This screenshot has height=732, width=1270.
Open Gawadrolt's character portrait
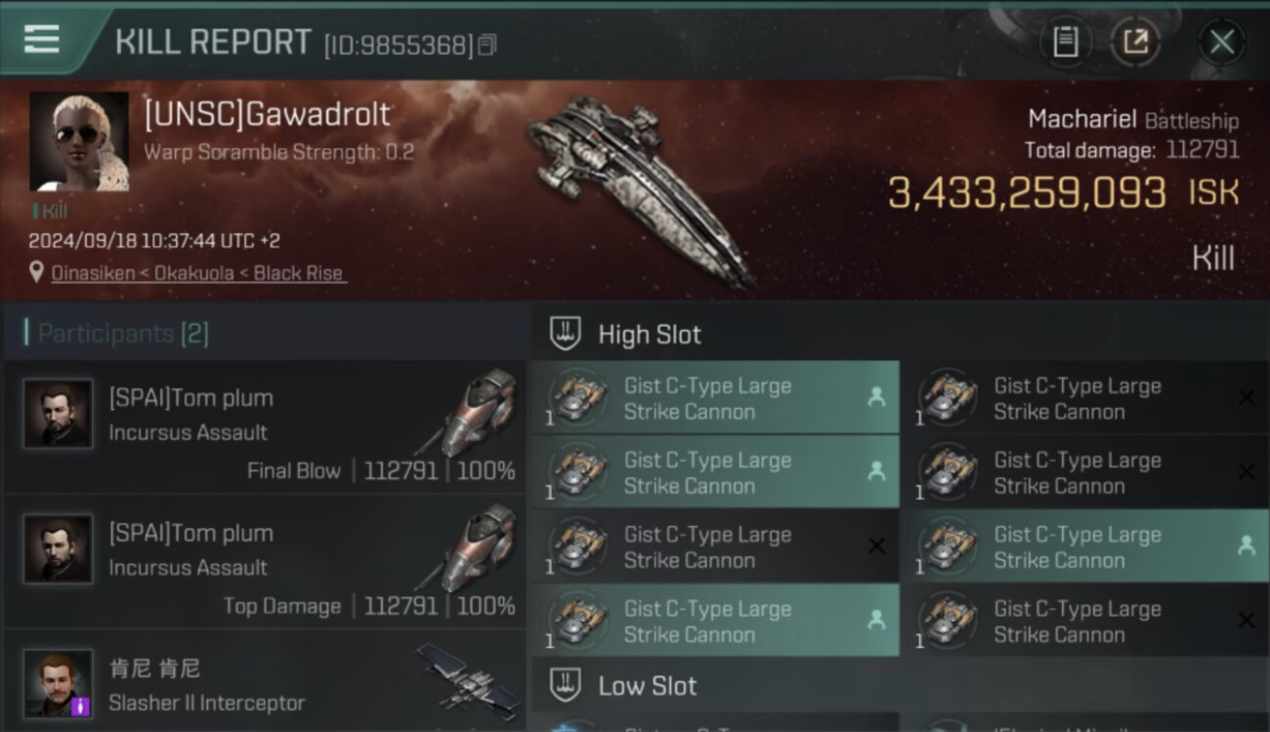(x=79, y=142)
